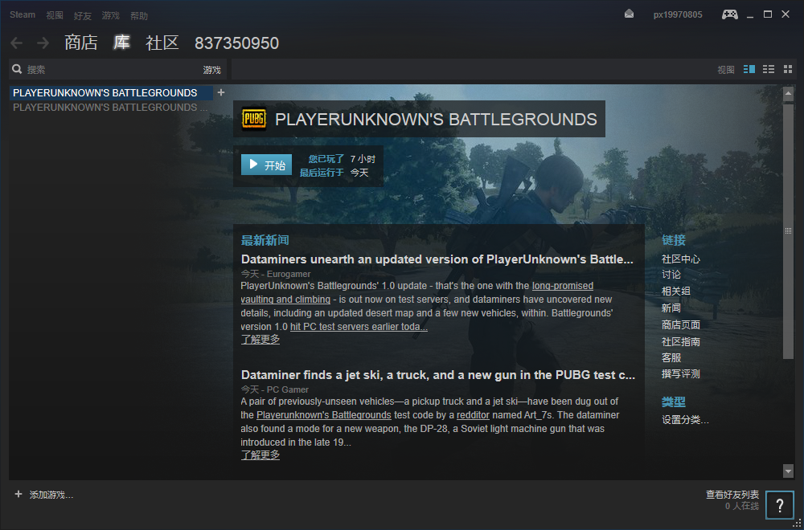
Task: Open the 商店页面 link
Action: pos(681,324)
